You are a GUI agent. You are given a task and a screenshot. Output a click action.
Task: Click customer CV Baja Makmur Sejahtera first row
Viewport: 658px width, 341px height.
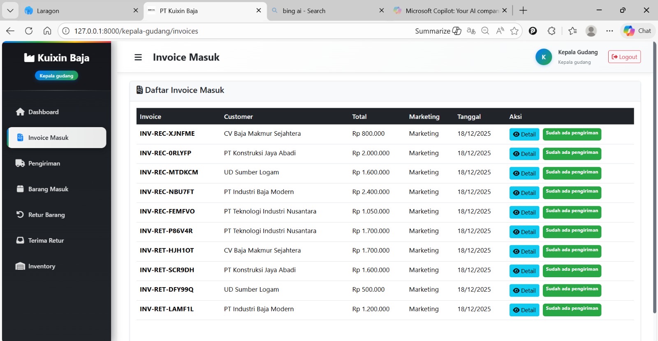[x=262, y=134]
